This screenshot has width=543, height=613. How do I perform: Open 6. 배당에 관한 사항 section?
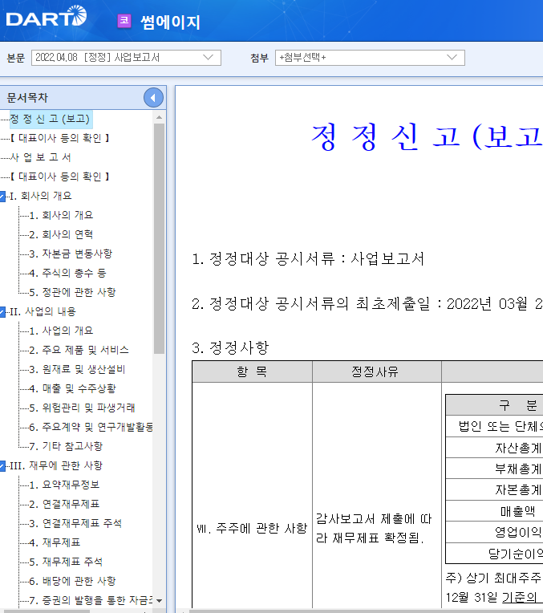click(72, 581)
